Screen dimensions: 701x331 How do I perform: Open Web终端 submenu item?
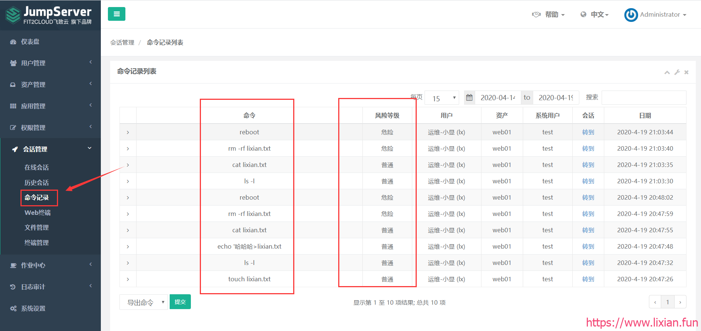pyautogui.click(x=38, y=213)
